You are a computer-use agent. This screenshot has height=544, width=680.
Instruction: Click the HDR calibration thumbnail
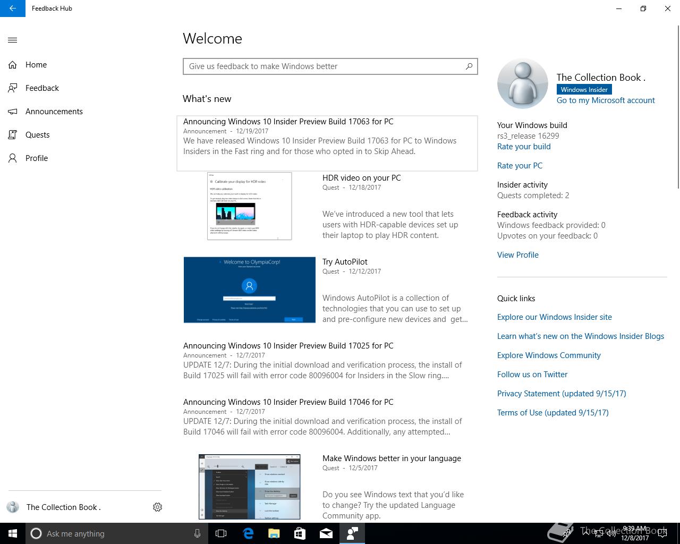click(249, 206)
